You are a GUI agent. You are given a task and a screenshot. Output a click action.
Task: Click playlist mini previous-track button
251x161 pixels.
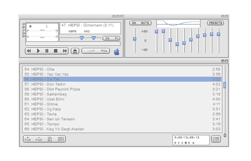pos(175,143)
